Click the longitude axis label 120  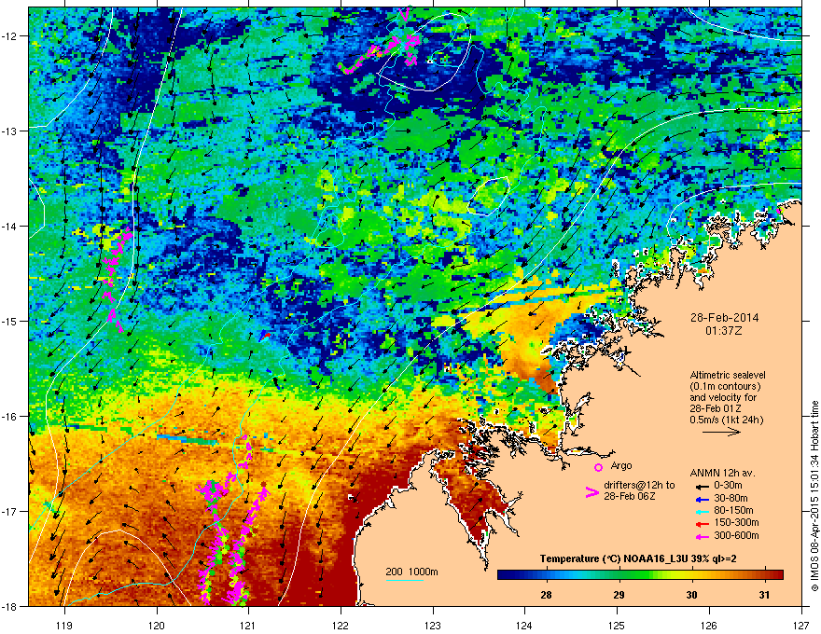pyautogui.click(x=157, y=625)
